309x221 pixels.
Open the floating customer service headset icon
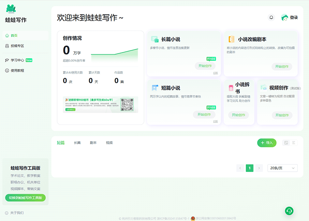[289, 211]
